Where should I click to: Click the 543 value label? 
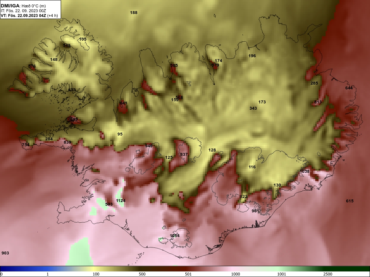pyautogui.click(x=67, y=45)
